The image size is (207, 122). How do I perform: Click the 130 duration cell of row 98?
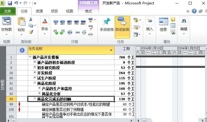[124, 99]
